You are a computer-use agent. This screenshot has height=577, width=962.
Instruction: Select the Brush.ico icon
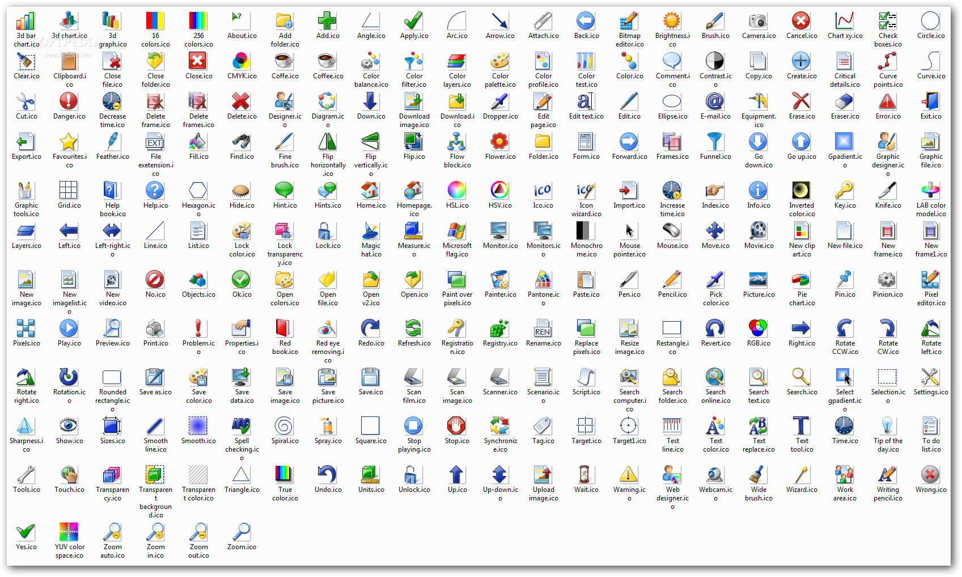(x=715, y=21)
